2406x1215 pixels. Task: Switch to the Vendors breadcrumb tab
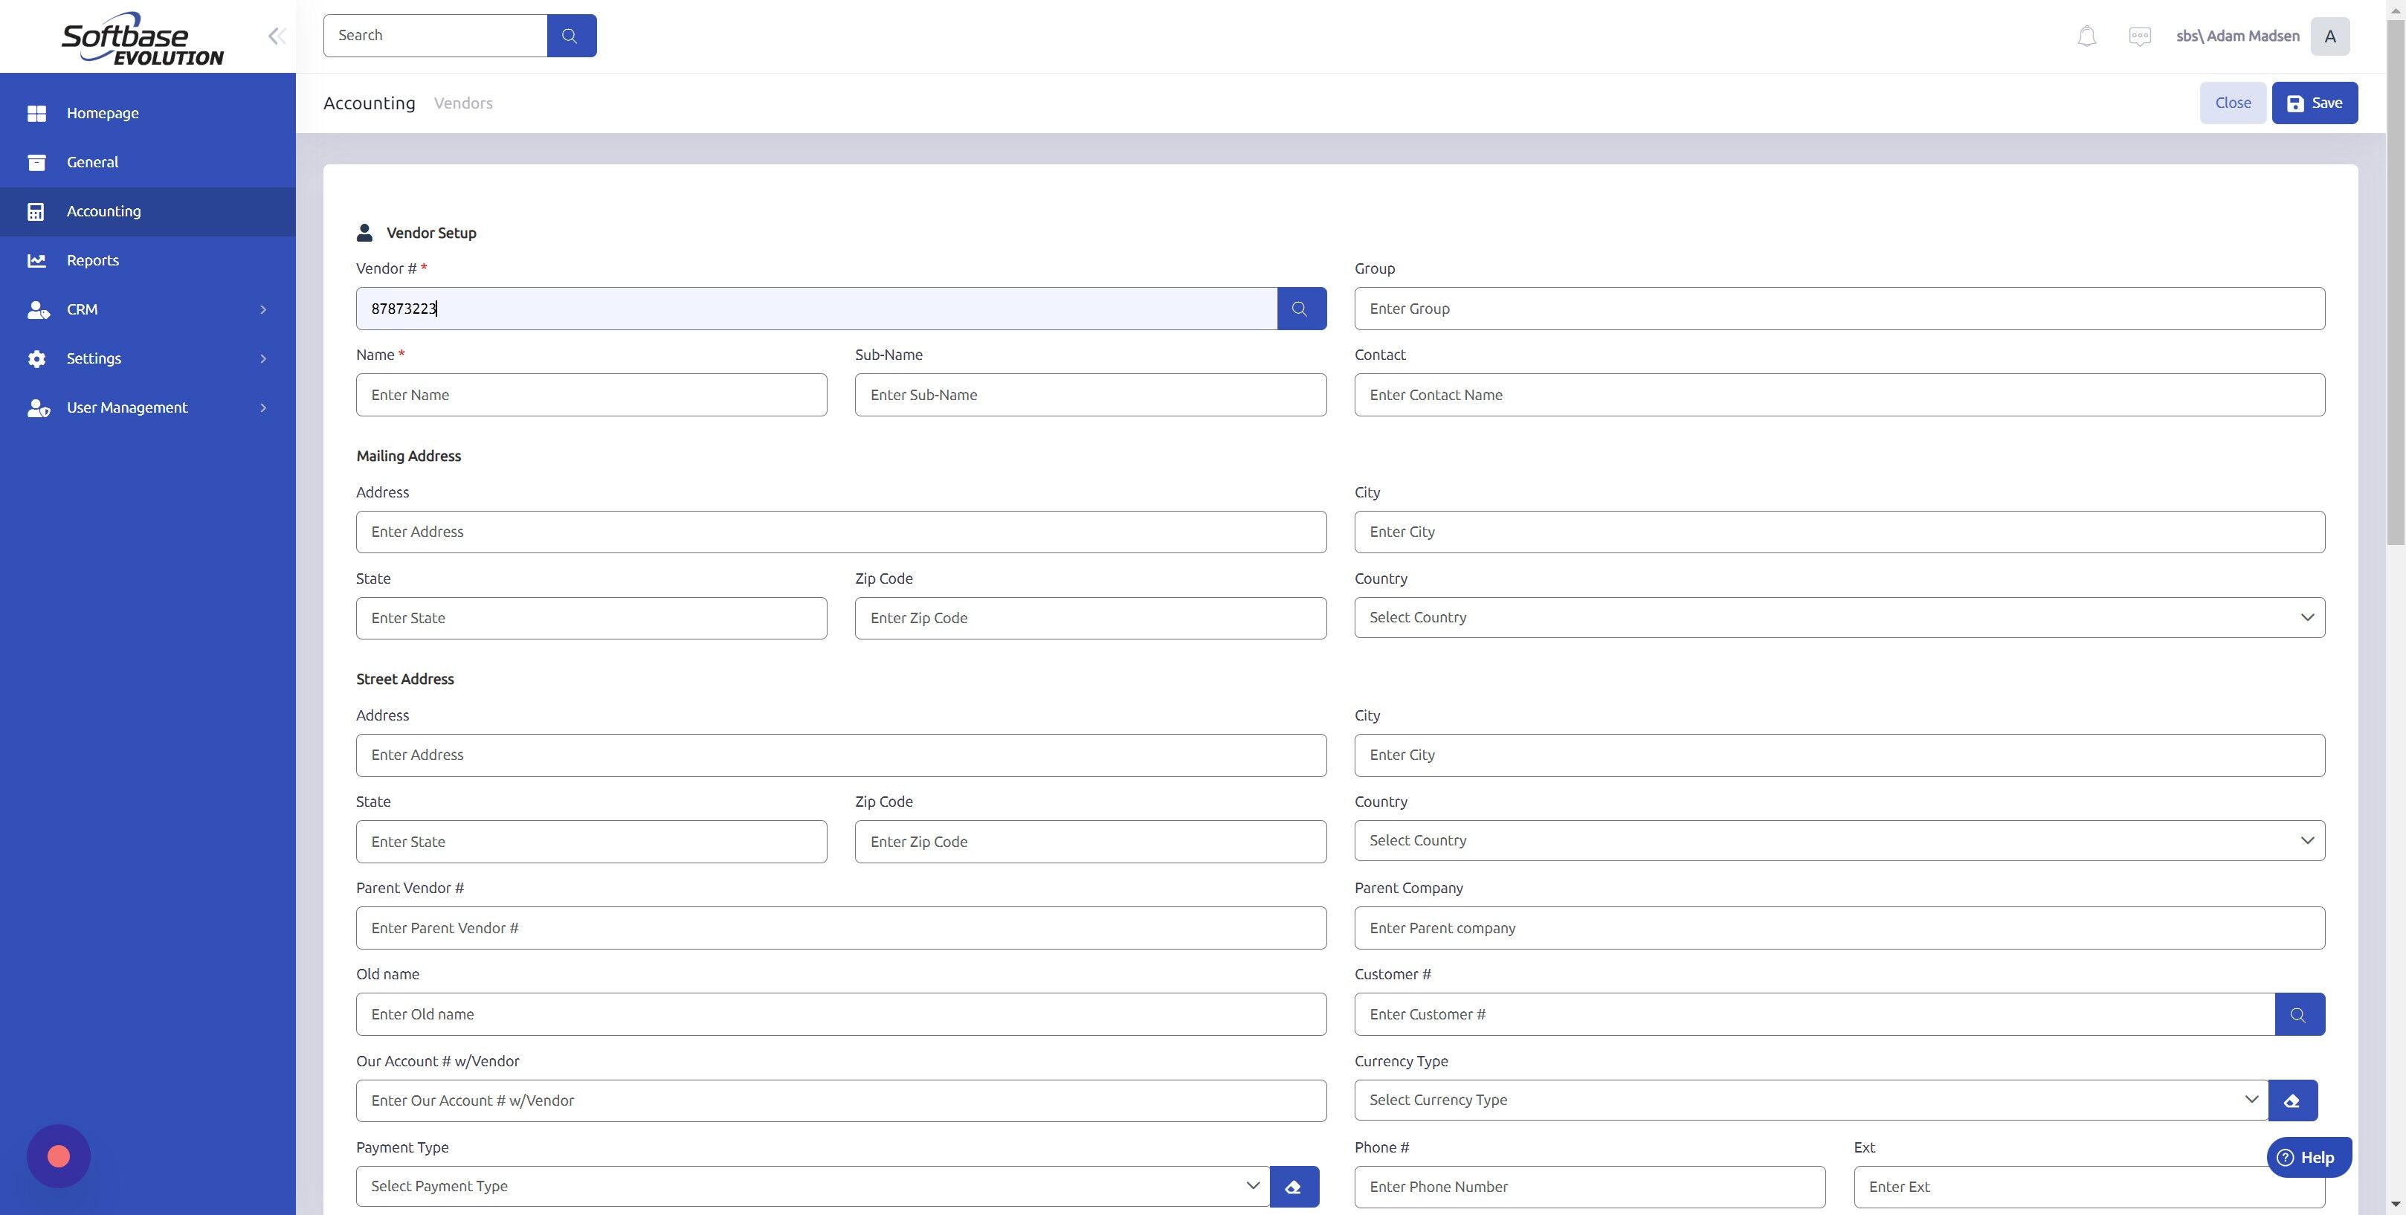(x=463, y=103)
